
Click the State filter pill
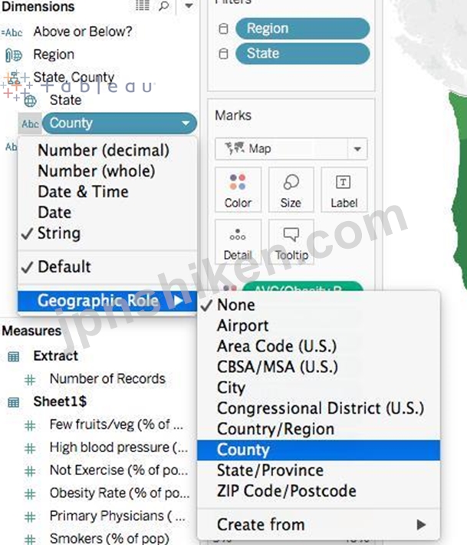pyautogui.click(x=302, y=54)
